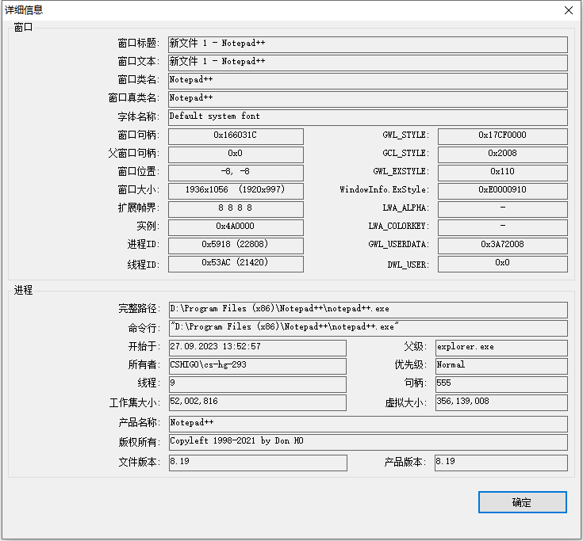Click the 实例 value 0x4A0000
Viewport: 583px width, 541px height.
click(x=236, y=227)
